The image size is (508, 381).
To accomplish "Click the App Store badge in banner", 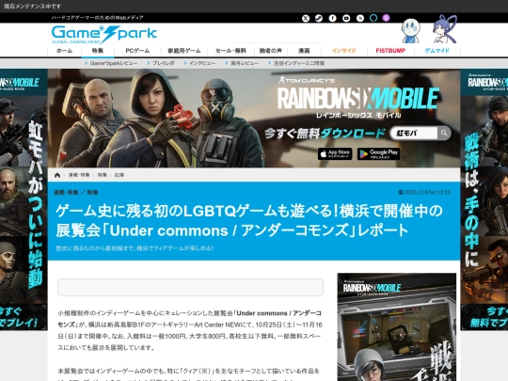I will coord(335,154).
